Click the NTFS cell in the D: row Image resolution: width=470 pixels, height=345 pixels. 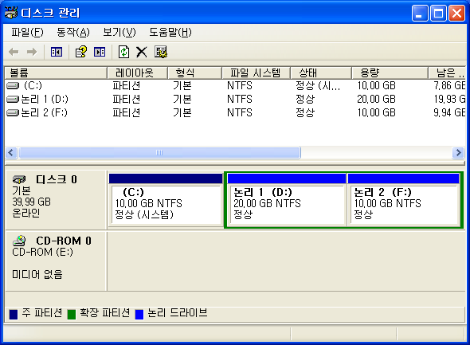coord(240,100)
